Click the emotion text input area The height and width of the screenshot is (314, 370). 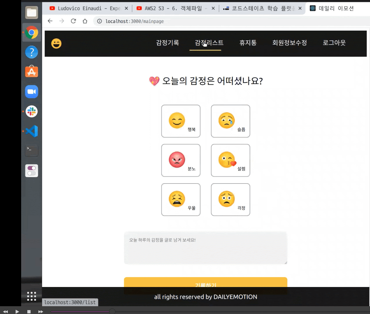[206, 248]
